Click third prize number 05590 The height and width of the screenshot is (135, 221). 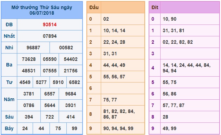click(x=50, y=59)
